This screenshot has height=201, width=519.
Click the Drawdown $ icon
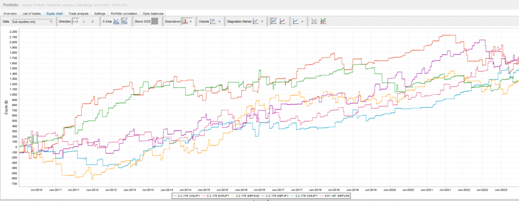tap(185, 21)
